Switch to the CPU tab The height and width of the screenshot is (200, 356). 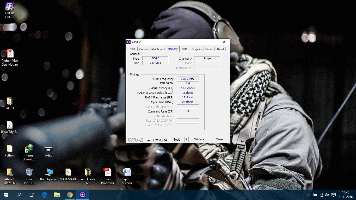(132, 49)
